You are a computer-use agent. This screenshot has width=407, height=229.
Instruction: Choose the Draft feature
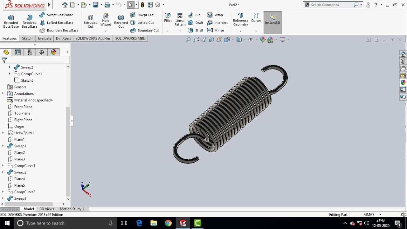click(x=196, y=23)
